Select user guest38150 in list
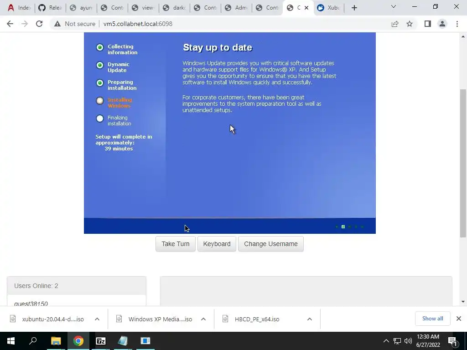The image size is (467, 350). (31, 304)
